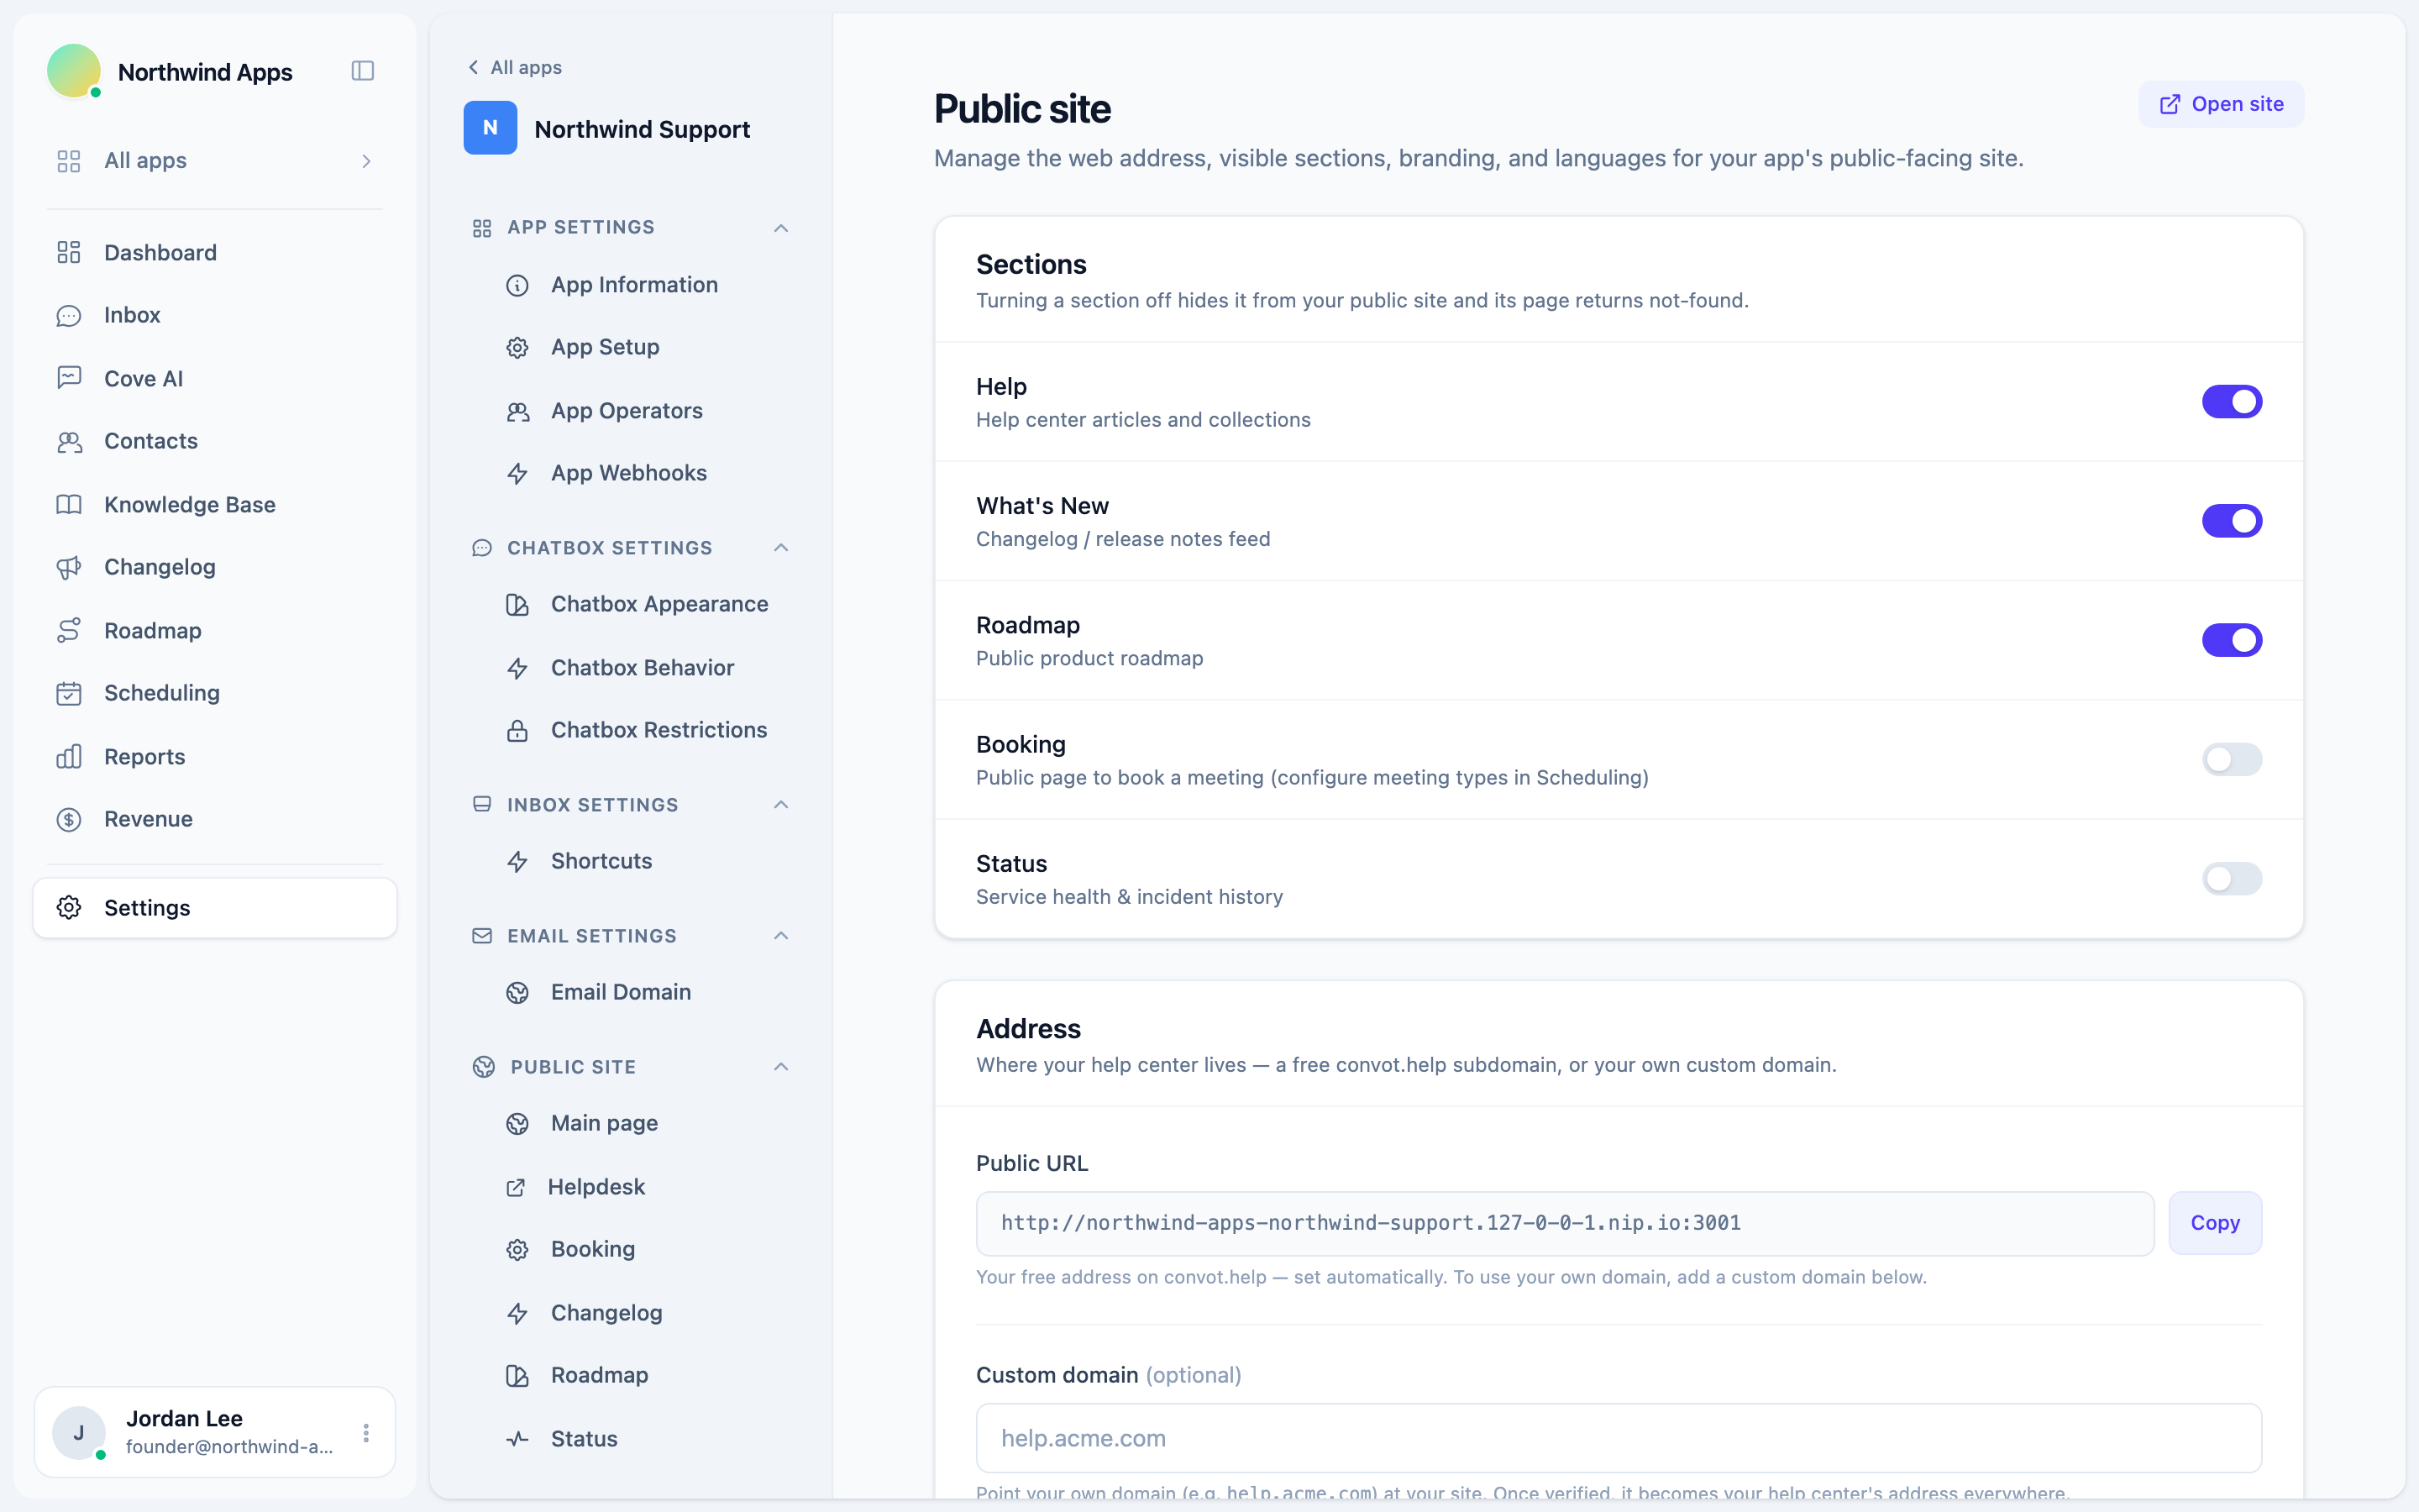Image resolution: width=2419 pixels, height=1512 pixels.
Task: Collapse the Inbox Settings group
Action: (780, 804)
